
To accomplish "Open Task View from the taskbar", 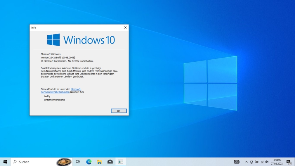I will pyautogui.click(x=78, y=162).
